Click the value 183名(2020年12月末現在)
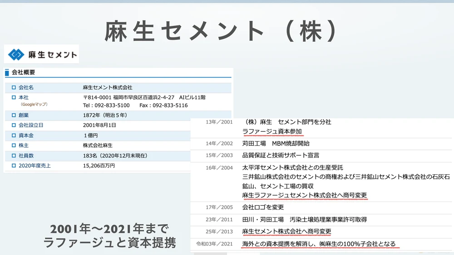454x255 pixels. (115, 156)
